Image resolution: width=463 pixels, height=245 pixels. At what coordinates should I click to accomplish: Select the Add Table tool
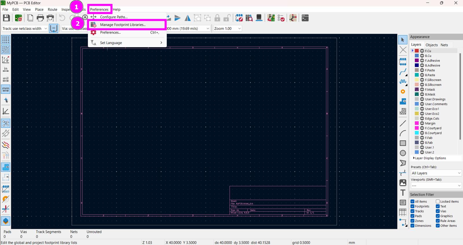403,212
